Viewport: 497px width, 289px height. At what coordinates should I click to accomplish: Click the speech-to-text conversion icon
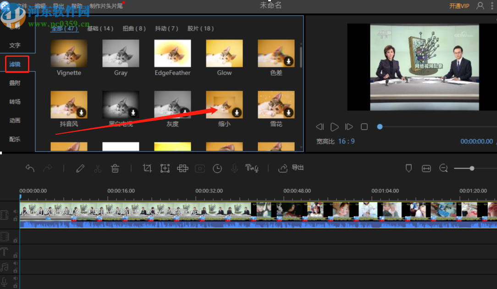coord(252,169)
